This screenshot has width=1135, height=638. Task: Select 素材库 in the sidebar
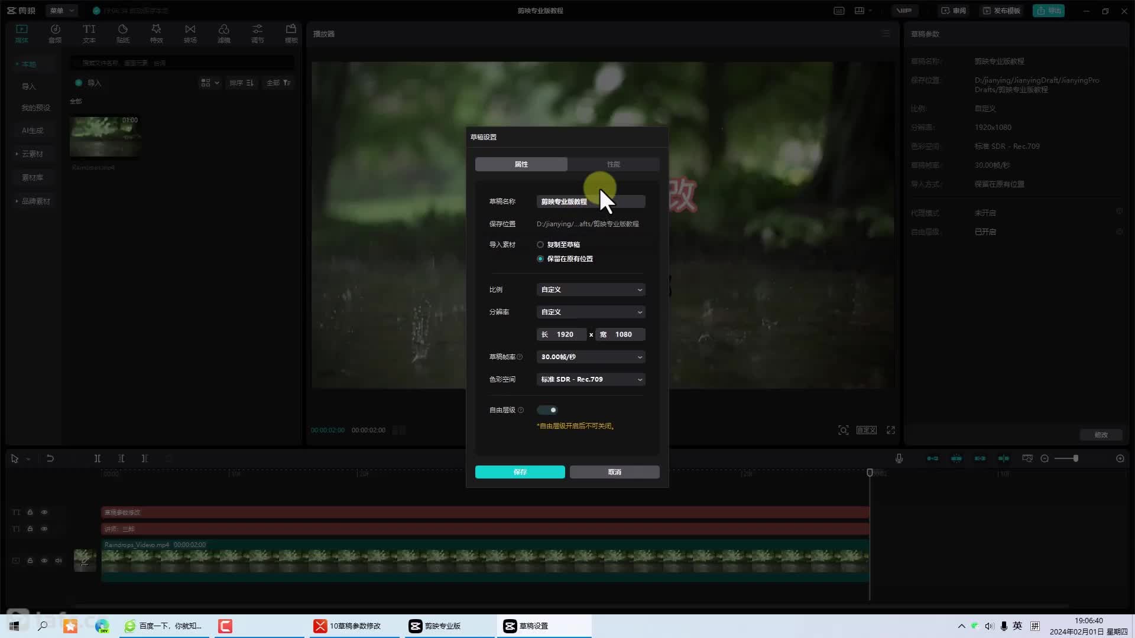(33, 178)
